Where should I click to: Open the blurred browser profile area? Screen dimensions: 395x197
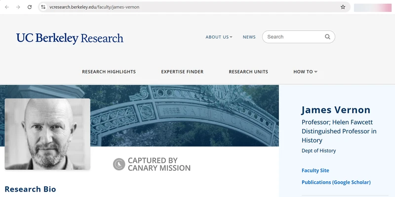(x=373, y=8)
